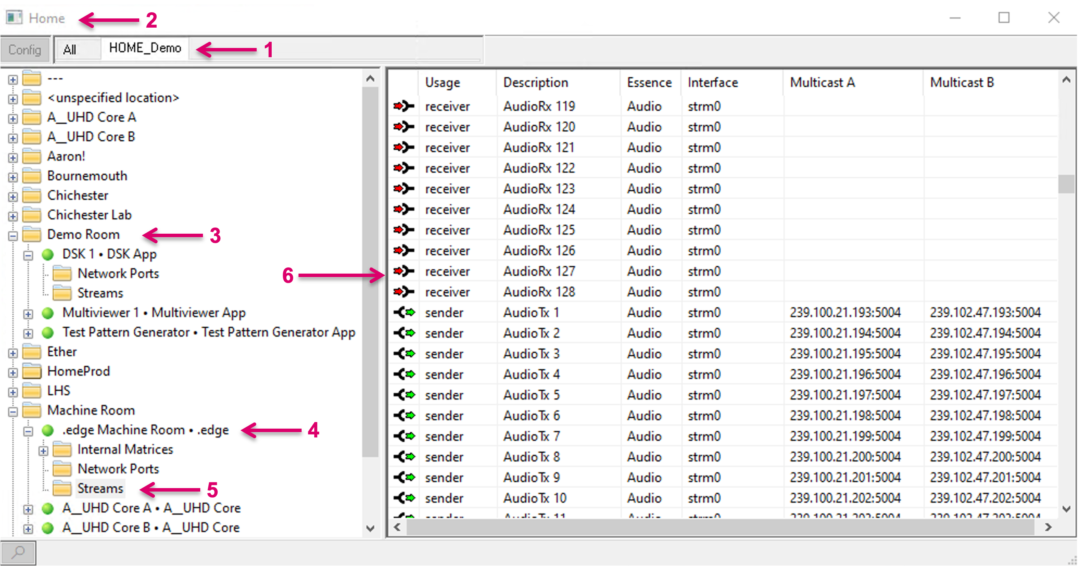
Task: Open the HOME_Demo tab
Action: coord(145,48)
